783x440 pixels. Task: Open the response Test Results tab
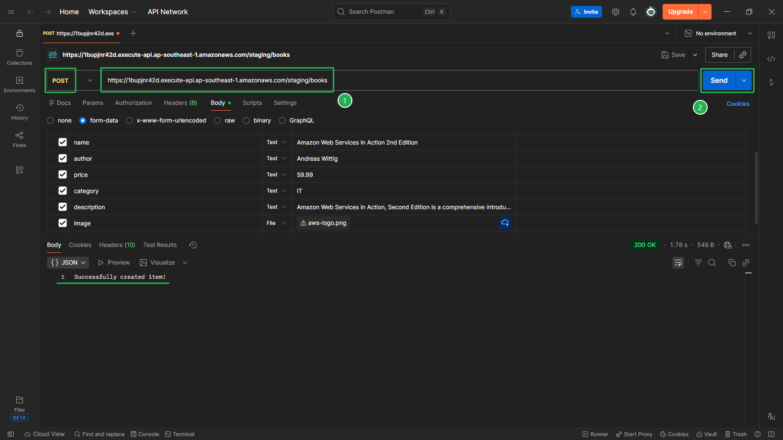160,245
